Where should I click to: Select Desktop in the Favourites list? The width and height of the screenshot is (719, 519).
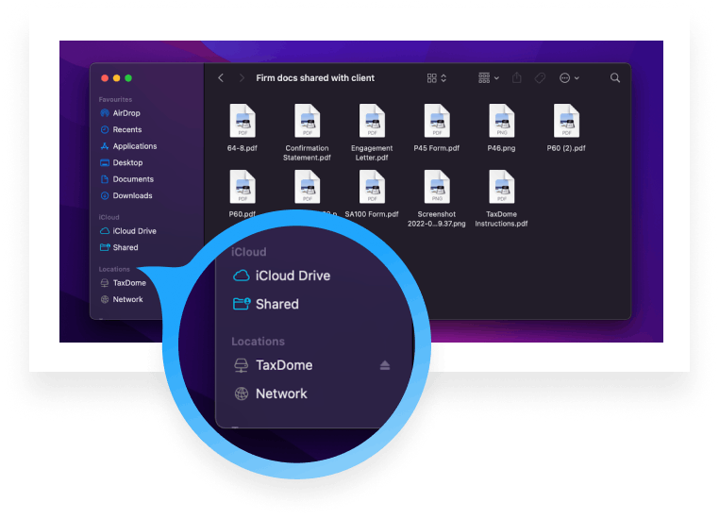(x=127, y=162)
